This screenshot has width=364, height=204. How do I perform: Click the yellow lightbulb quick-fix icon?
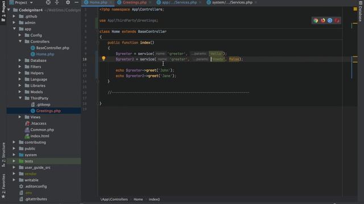tap(104, 58)
